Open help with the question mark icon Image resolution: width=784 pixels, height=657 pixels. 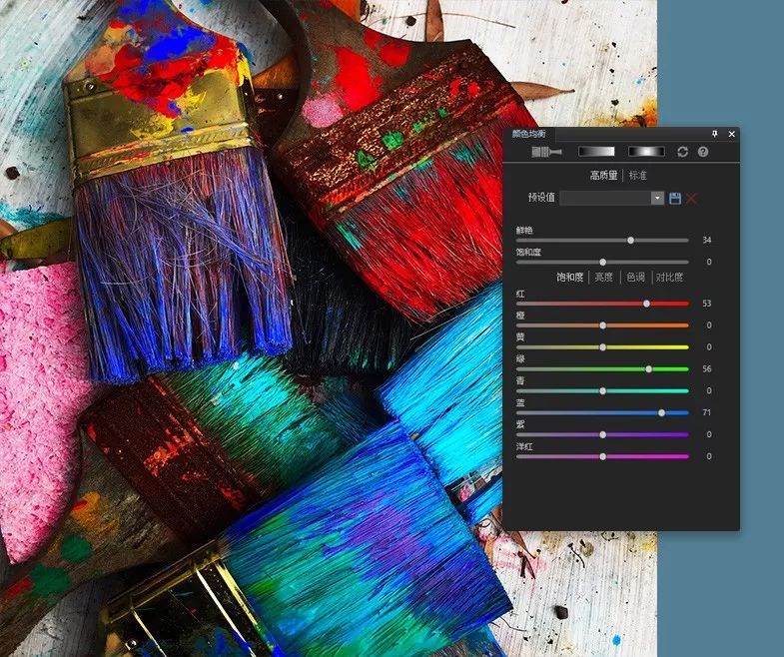click(703, 152)
